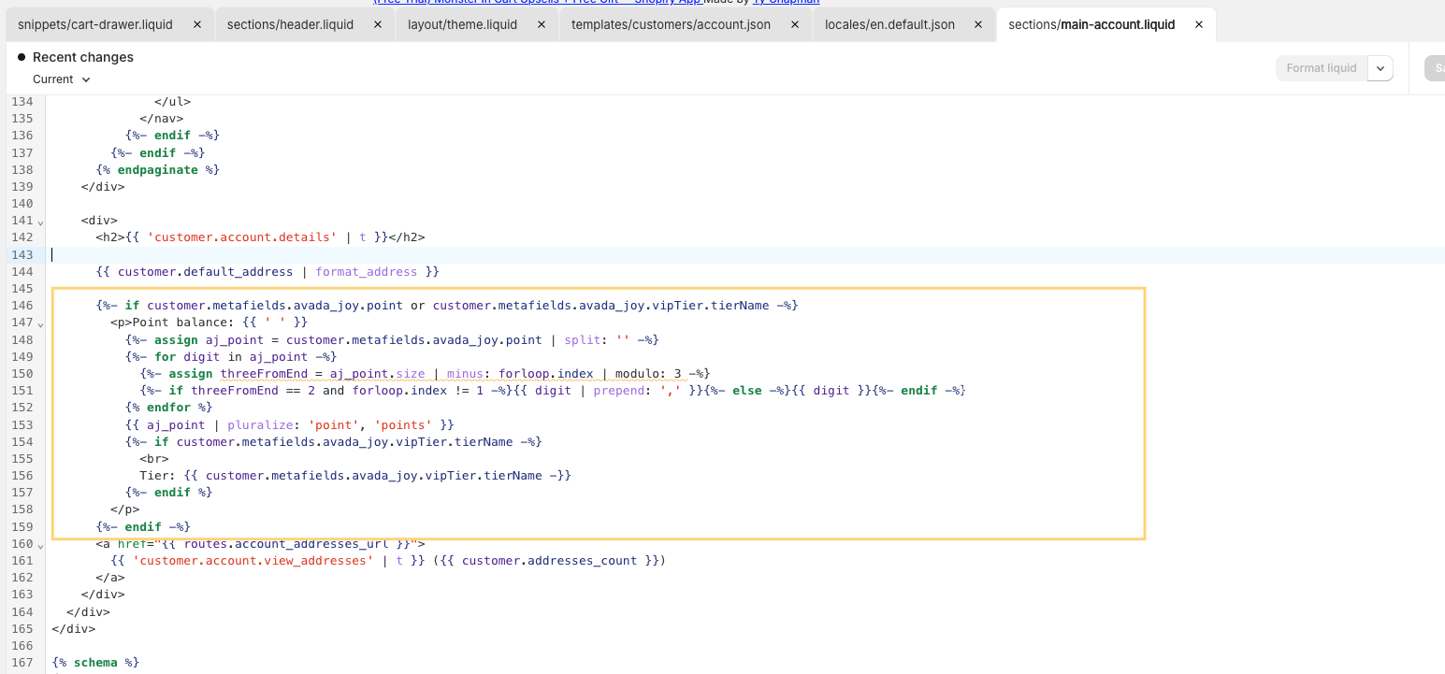1445x674 pixels.
Task: Close the templates/customers/account.json tab
Action: tap(795, 24)
